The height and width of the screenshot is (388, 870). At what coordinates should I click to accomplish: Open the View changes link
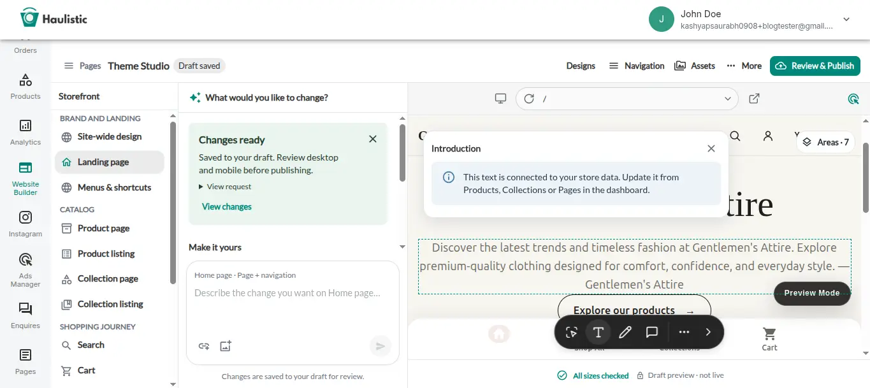(x=227, y=206)
